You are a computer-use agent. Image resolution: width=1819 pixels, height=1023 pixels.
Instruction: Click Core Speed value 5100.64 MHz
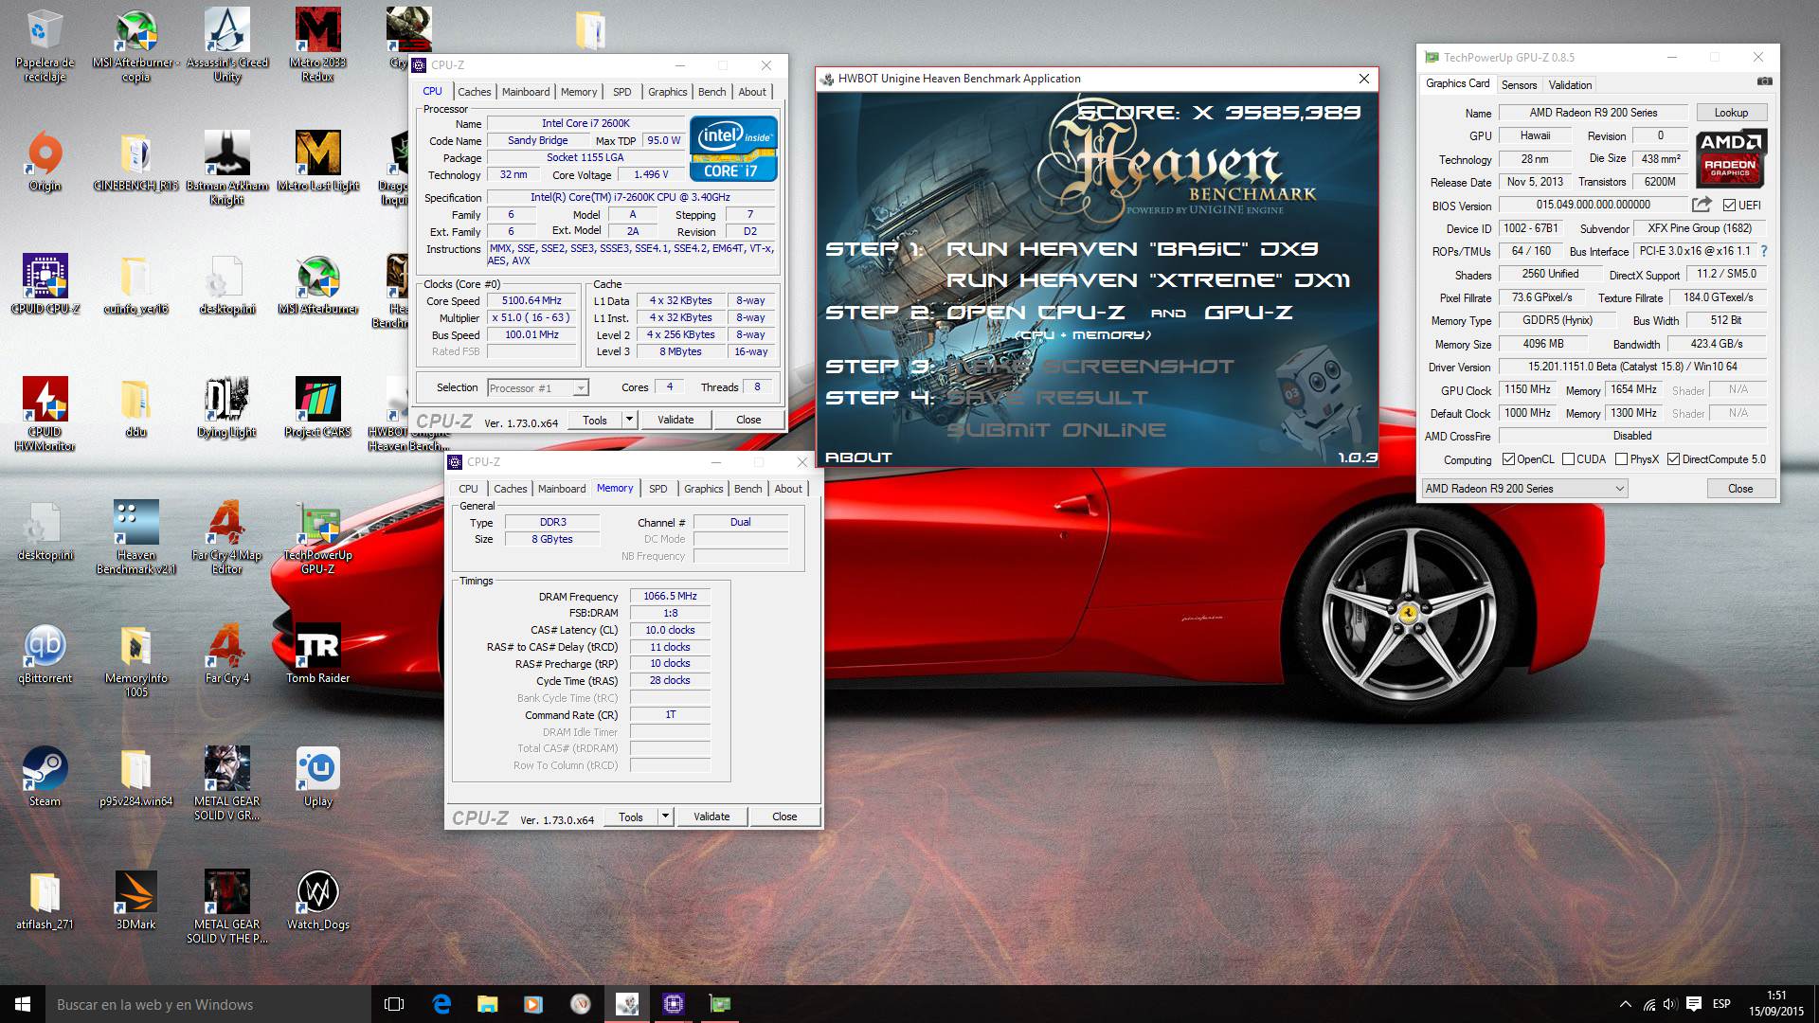[x=531, y=301]
